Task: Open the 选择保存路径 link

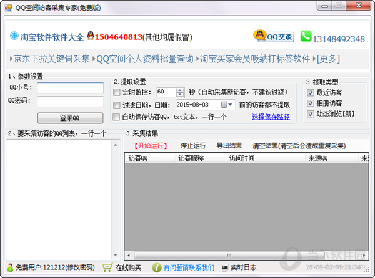Action: click(271, 117)
